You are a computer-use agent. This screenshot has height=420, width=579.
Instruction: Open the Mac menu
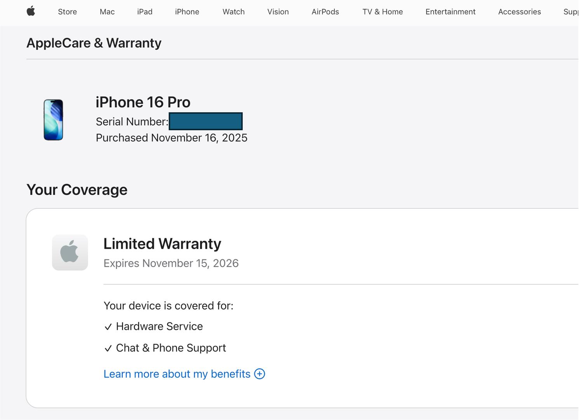[107, 12]
